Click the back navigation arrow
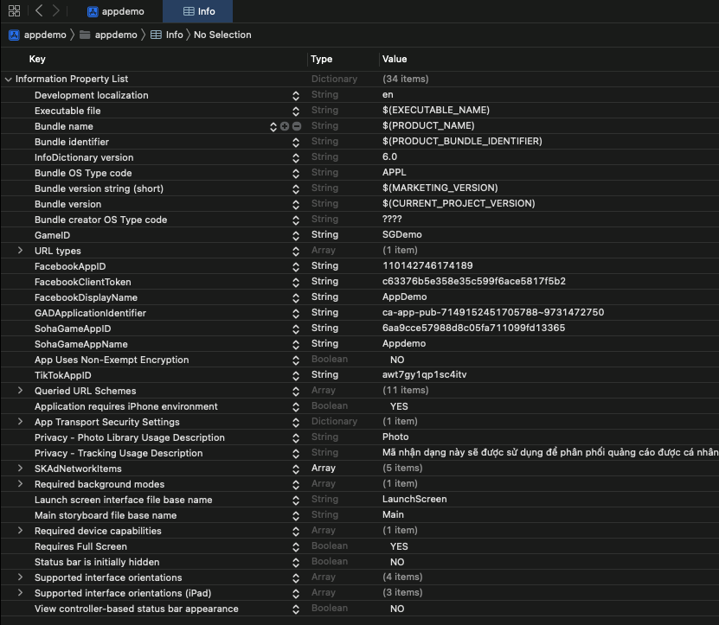Viewport: 719px width, 625px height. [x=39, y=11]
